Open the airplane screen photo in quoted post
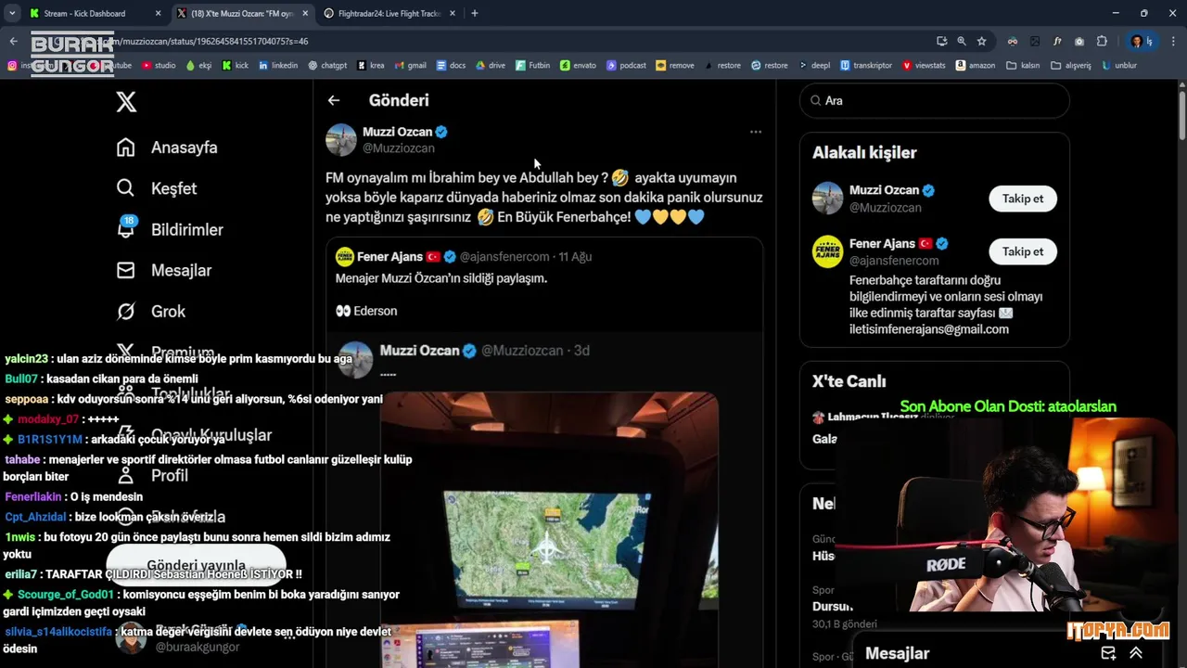 [x=549, y=529]
